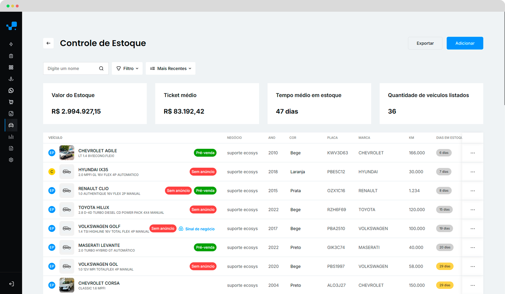Image resolution: width=505 pixels, height=294 pixels.
Task: Click the Valor do Estoque card
Action: (x=95, y=104)
